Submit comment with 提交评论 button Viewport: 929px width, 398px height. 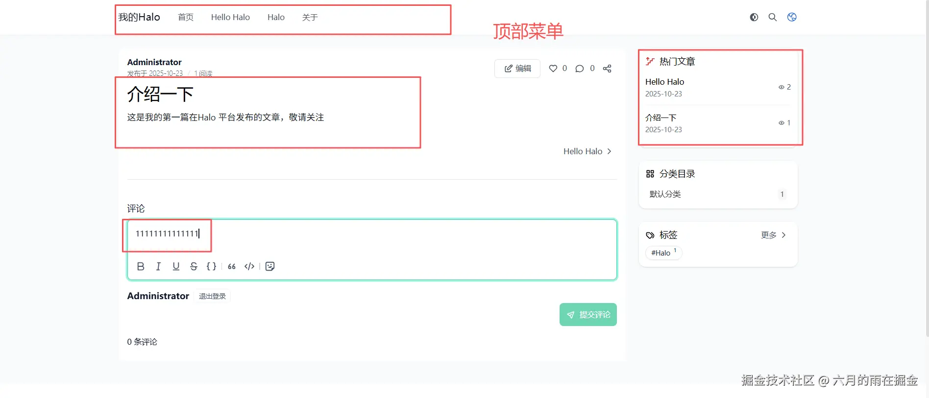[588, 315]
